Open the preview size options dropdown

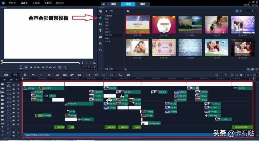tap(65, 67)
